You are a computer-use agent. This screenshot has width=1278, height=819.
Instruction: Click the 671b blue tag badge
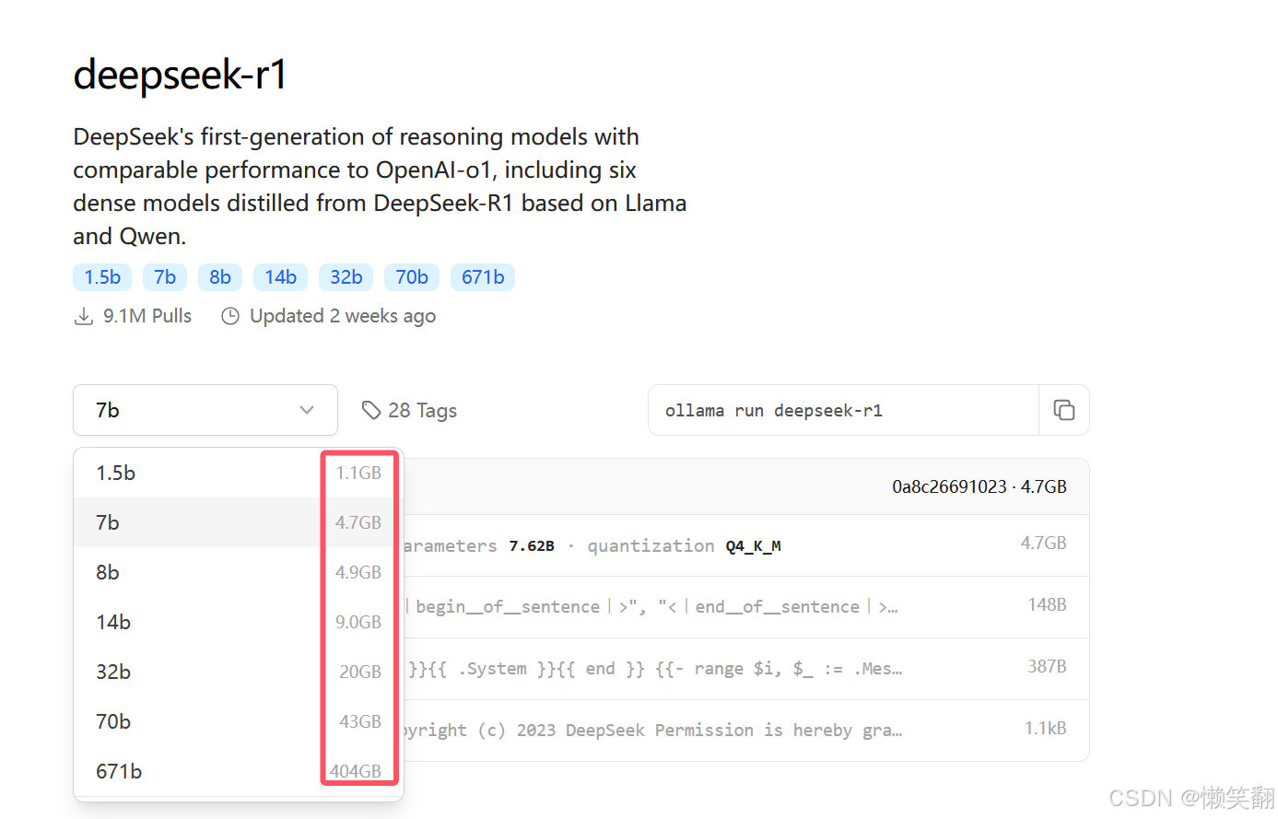point(482,276)
